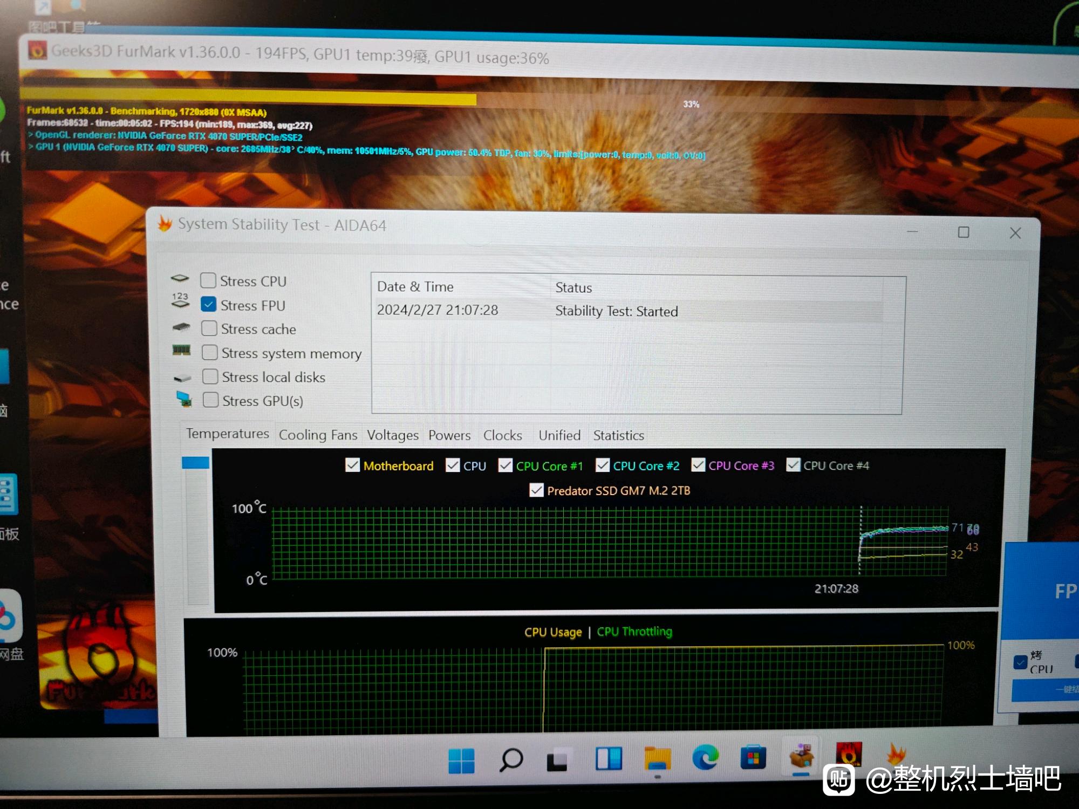Maximize the AIDA64 Stability Test window
1079x809 pixels.
point(964,232)
